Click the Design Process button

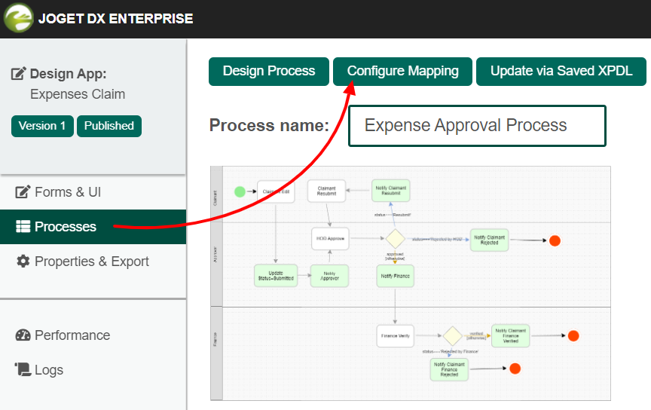click(x=269, y=72)
